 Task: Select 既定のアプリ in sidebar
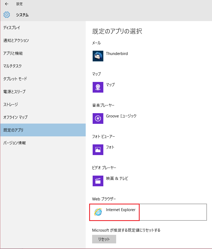click(43, 130)
